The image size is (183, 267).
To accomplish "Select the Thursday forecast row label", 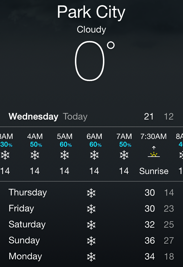I will pos(28,193).
